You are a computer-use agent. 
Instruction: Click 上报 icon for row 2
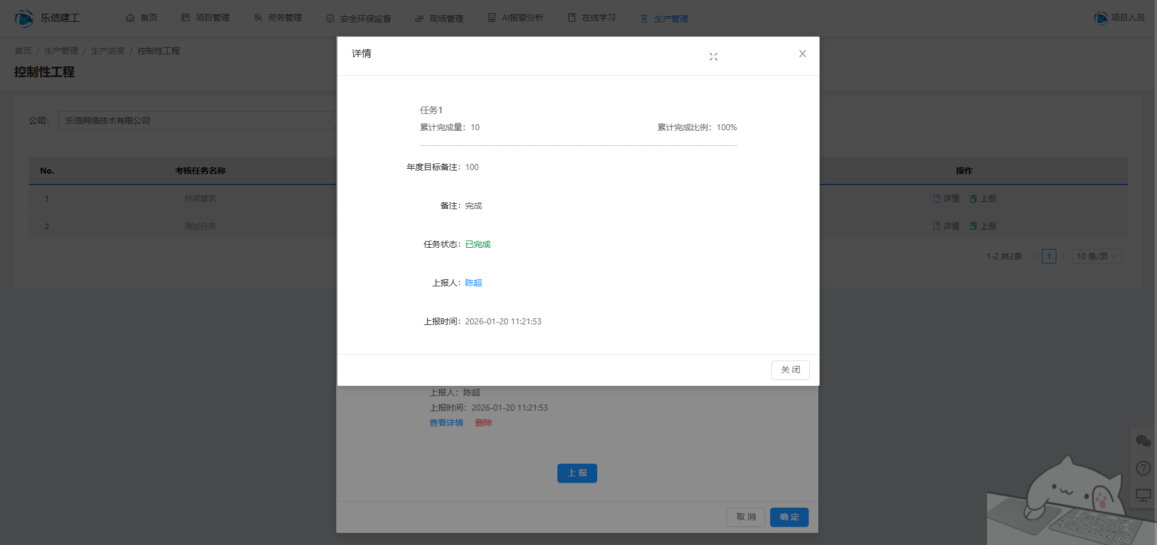point(974,226)
